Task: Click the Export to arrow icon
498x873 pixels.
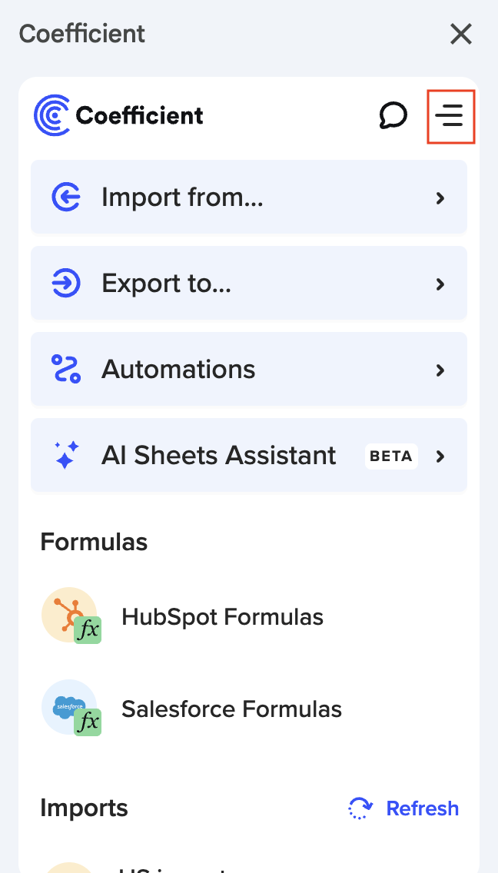Action: (66, 284)
